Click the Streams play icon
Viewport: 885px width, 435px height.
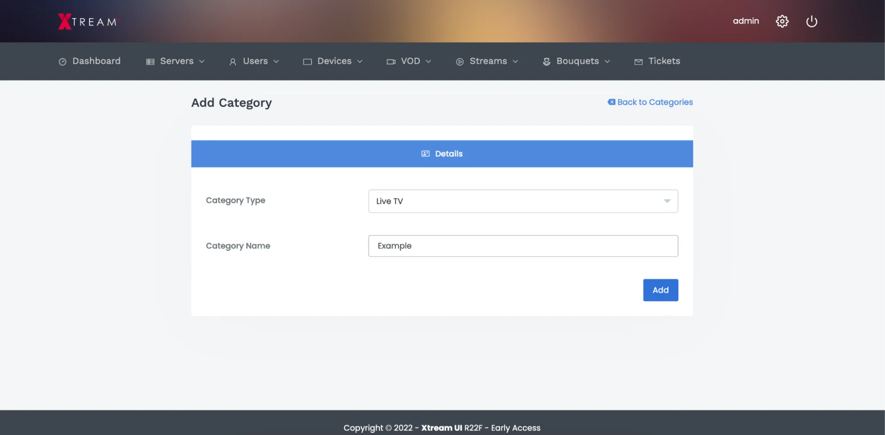point(460,62)
